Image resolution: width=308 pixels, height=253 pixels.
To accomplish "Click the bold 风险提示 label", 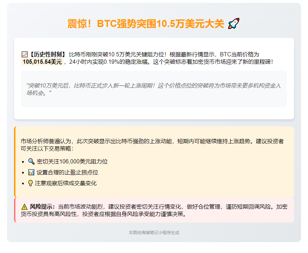I will [x=42, y=207].
